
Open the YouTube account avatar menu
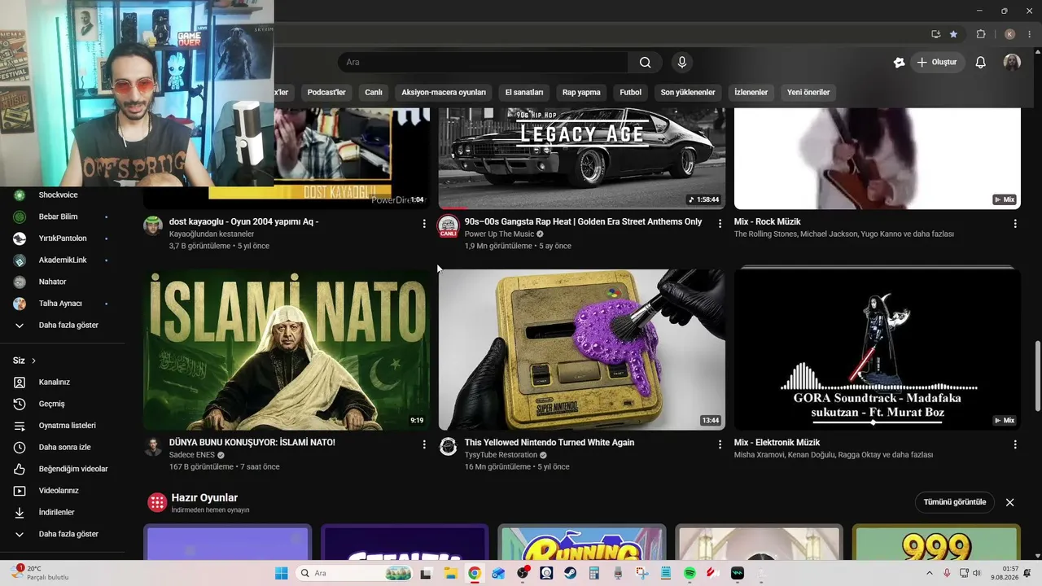tap(1012, 63)
